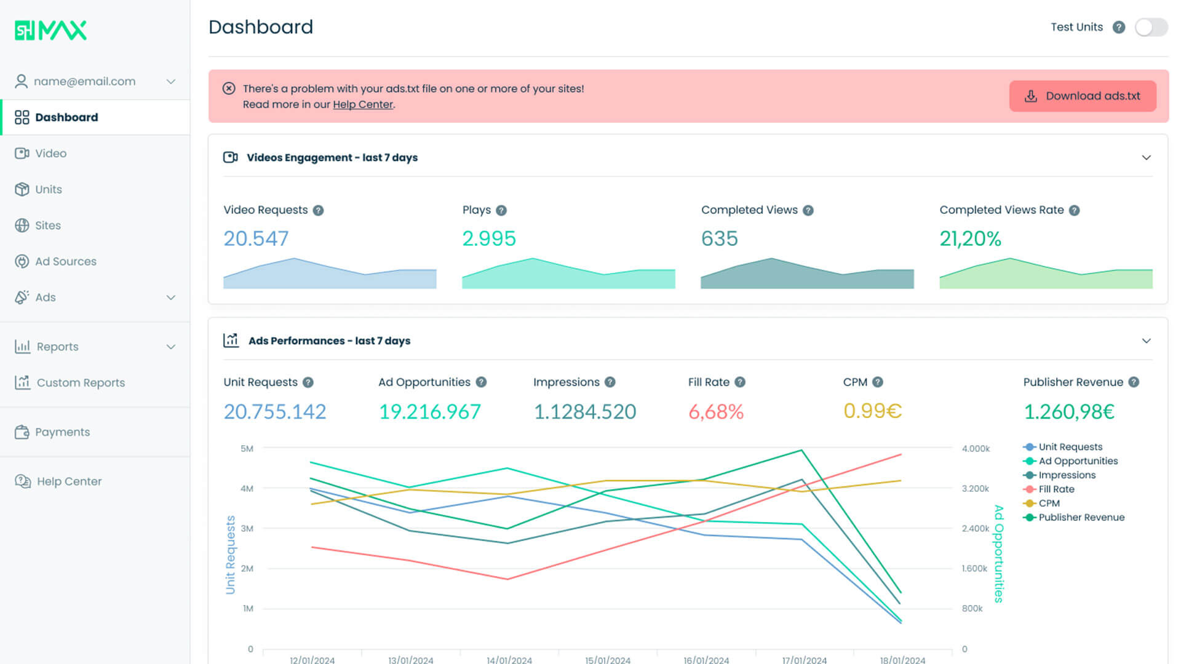Toggle Fill Rate series in chart legend
The height and width of the screenshot is (664, 1181).
point(1056,489)
